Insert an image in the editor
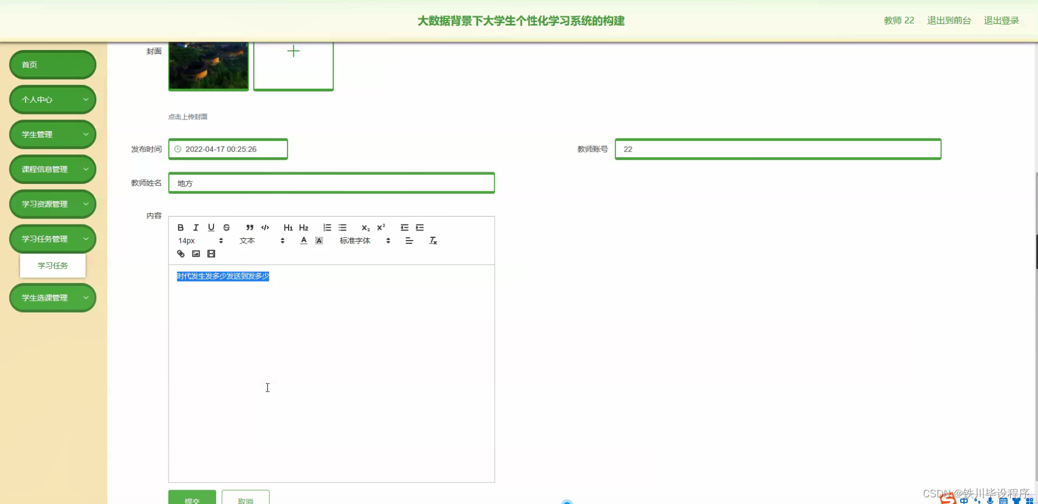1038x504 pixels. (x=196, y=253)
